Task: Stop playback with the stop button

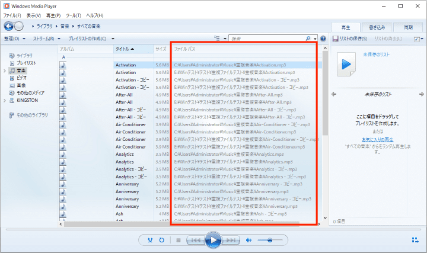Action: point(179,240)
